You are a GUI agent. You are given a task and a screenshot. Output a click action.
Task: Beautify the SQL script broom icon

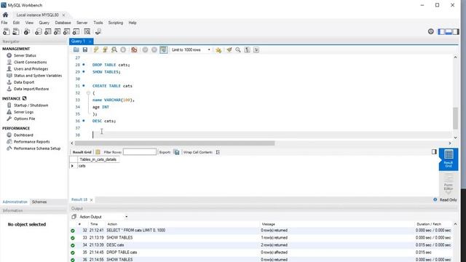coord(229,50)
